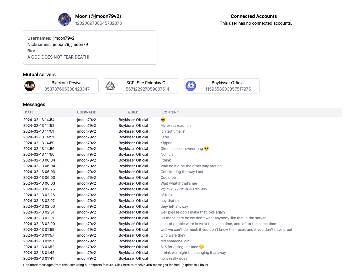Select the Boykisser Official mutual server card
Viewport: 361px width, 276px height.
coord(222,86)
